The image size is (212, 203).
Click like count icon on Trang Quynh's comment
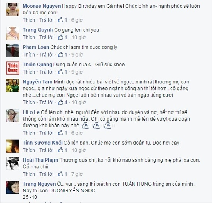(61, 37)
